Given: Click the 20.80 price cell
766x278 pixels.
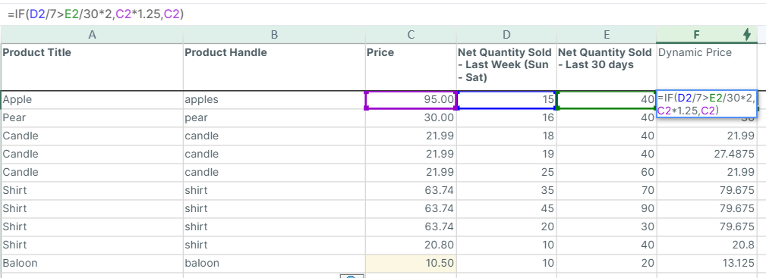Looking at the screenshot, I should (411, 245).
